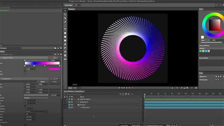The height and width of the screenshot is (126, 224).
Task: Click the Duplicator opacity slider
Action: coord(36,95)
